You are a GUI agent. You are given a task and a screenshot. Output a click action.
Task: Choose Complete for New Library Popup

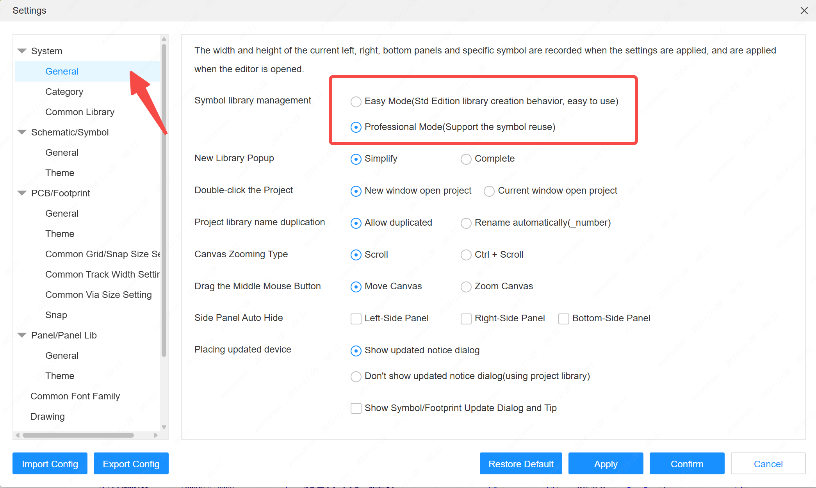pos(466,159)
